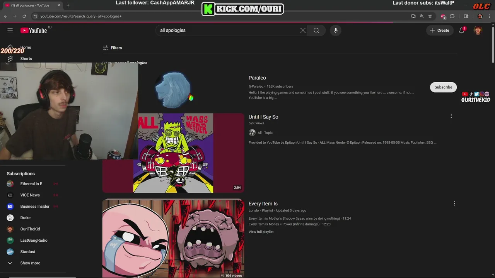Click the 52K views text
The image size is (495, 278).
tap(256, 123)
